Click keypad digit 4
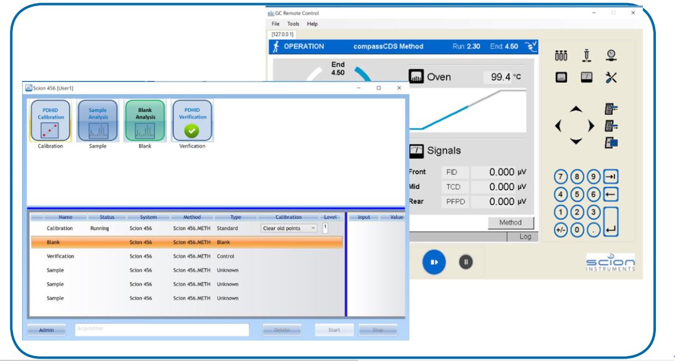Image resolution: width=675 pixels, height=361 pixels. [561, 194]
